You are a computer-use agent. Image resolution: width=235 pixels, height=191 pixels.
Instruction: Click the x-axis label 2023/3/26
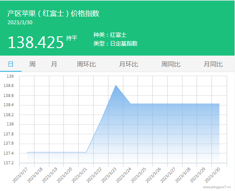[154, 175]
